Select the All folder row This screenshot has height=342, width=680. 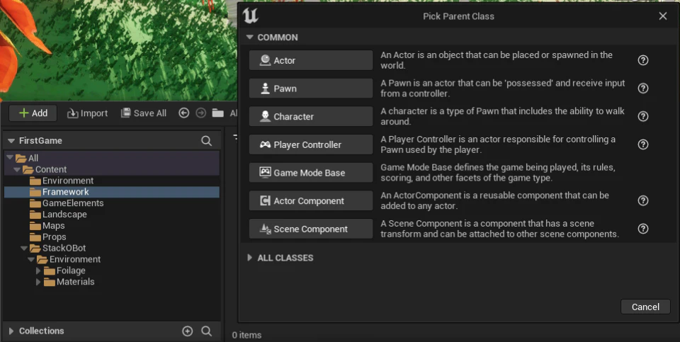click(x=112, y=158)
